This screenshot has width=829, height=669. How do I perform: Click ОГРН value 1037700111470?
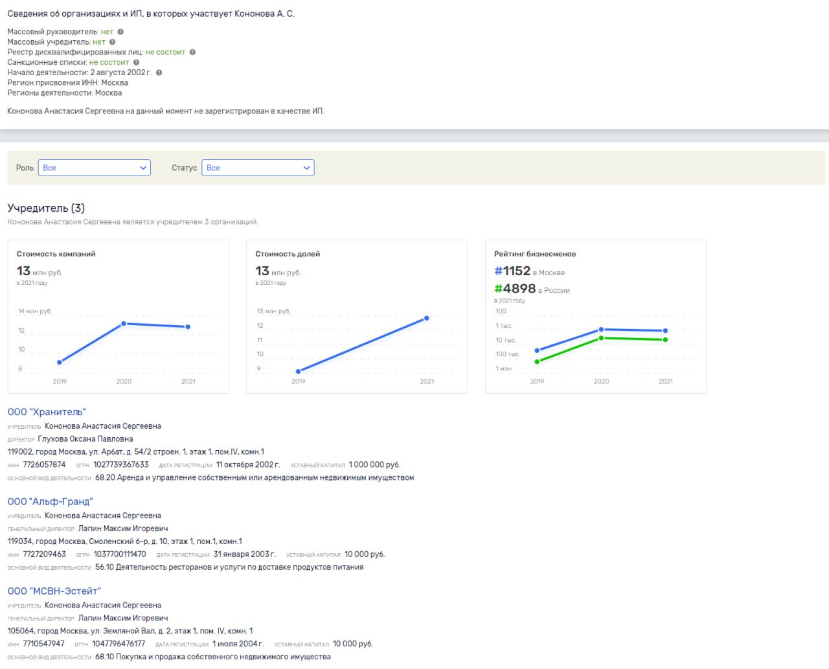pos(120,554)
